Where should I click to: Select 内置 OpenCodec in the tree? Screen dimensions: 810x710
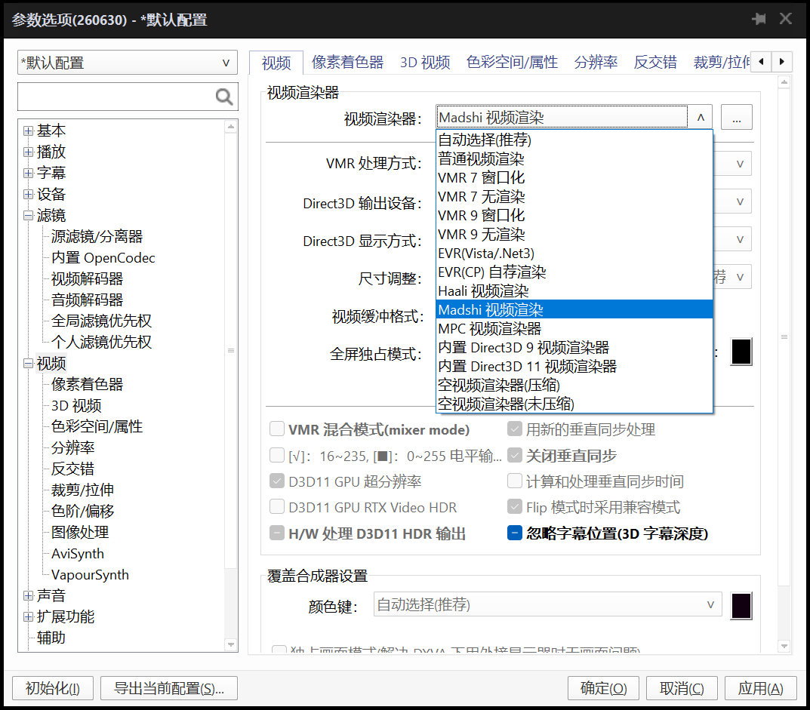(103, 257)
